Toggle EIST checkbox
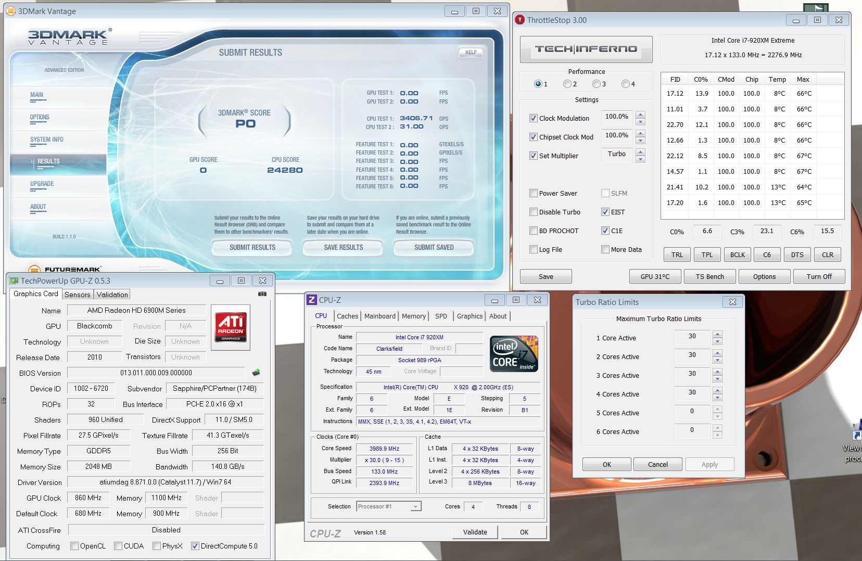This screenshot has height=561, width=862. [605, 212]
